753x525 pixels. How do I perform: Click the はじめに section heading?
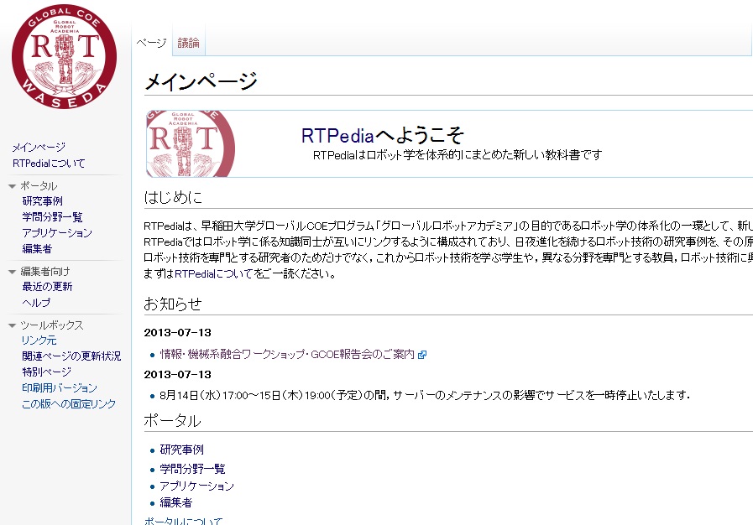[174, 197]
